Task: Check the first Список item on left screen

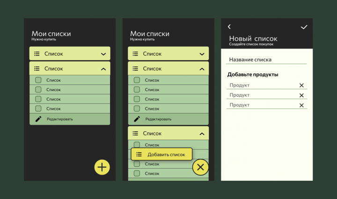Action: tap(38, 80)
